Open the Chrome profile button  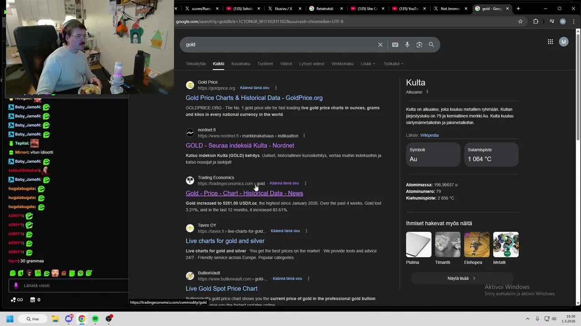(x=563, y=21)
